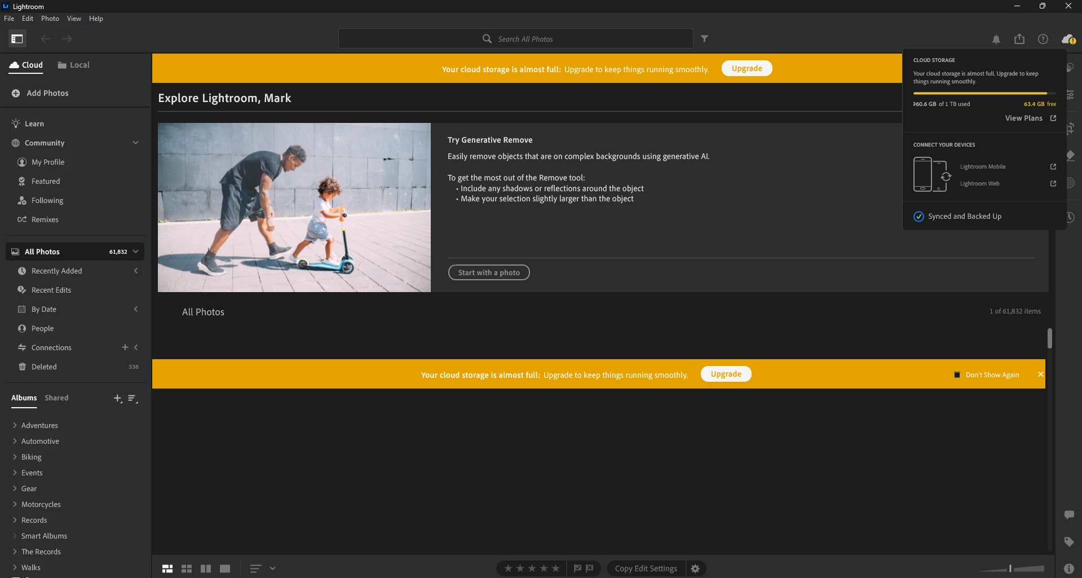Open the copy settings gear icon

pyautogui.click(x=695, y=568)
